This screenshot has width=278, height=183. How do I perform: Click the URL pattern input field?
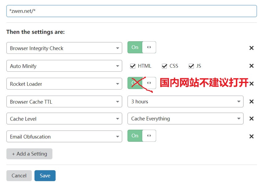131,11
